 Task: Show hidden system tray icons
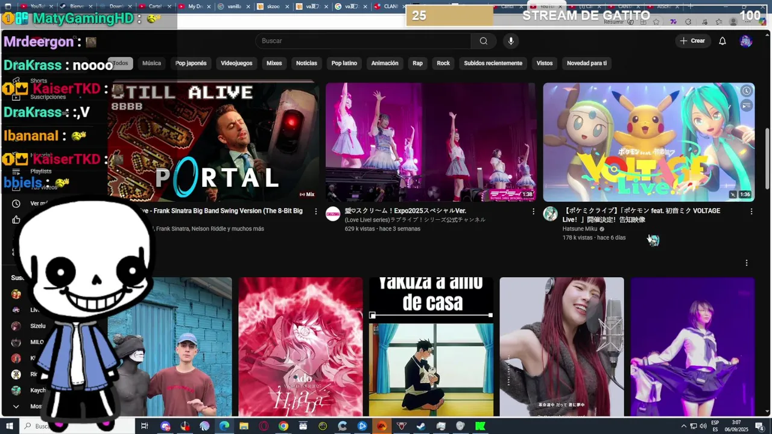(683, 426)
